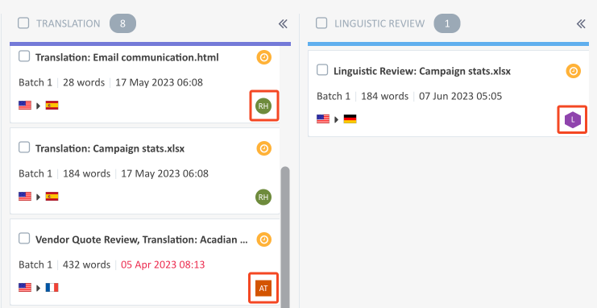
Task: Click clock status icon on Email communication task
Action: coord(263,58)
